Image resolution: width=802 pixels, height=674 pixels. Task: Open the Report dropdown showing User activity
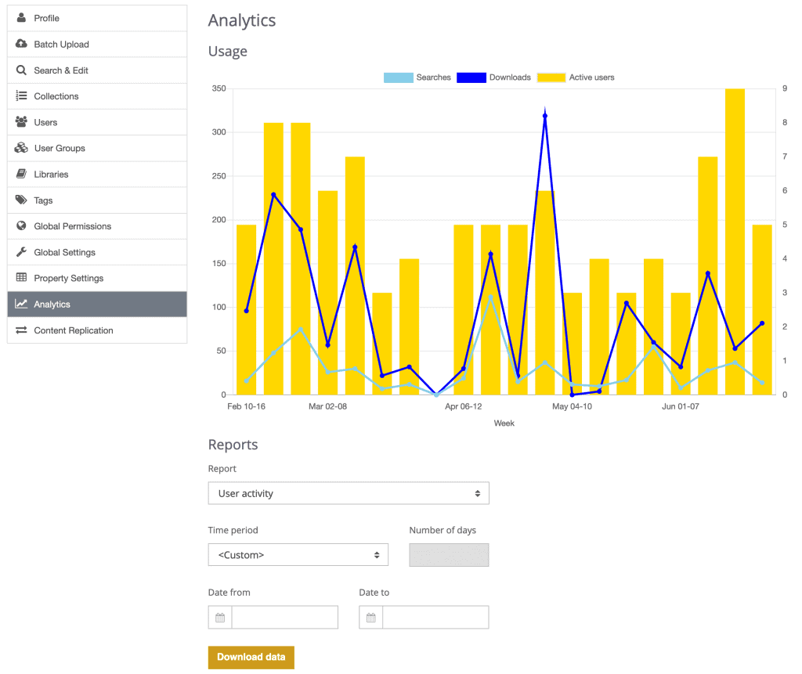(x=349, y=493)
